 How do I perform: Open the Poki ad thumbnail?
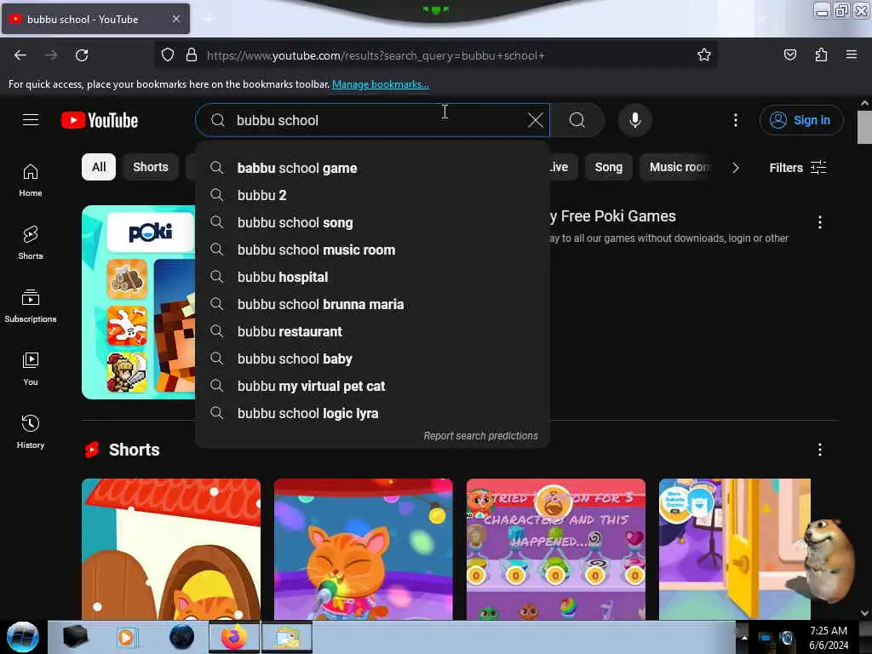click(139, 302)
